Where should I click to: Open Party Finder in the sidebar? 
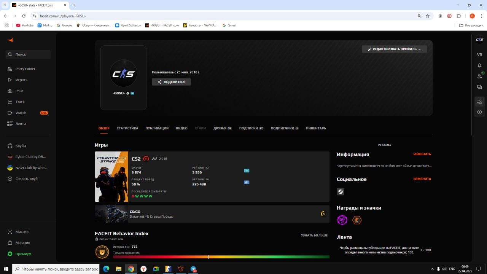point(25,69)
